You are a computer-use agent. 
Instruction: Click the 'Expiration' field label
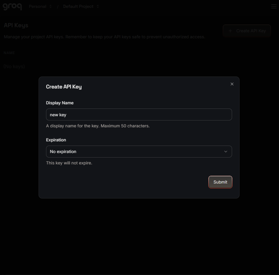(56, 140)
